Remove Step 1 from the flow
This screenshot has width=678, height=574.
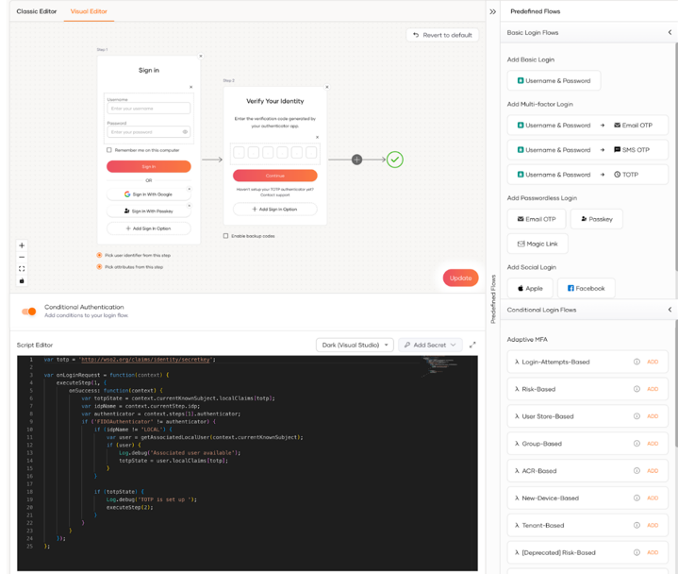pos(201,56)
